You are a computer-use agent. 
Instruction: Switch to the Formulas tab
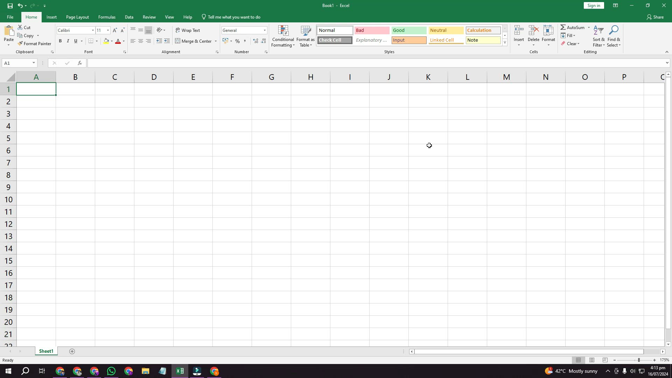(107, 17)
